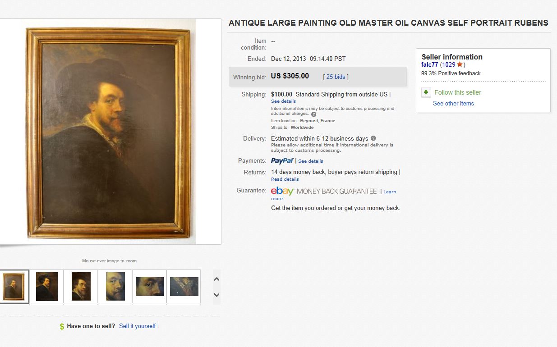This screenshot has height=347, width=557.
Task: Click the red seller feedback star icon
Action: [460, 64]
